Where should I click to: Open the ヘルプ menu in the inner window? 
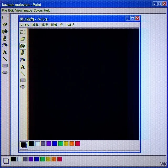[70, 25]
